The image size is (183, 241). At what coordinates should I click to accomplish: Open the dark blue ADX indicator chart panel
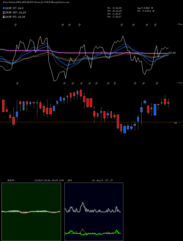[x=94, y=212]
